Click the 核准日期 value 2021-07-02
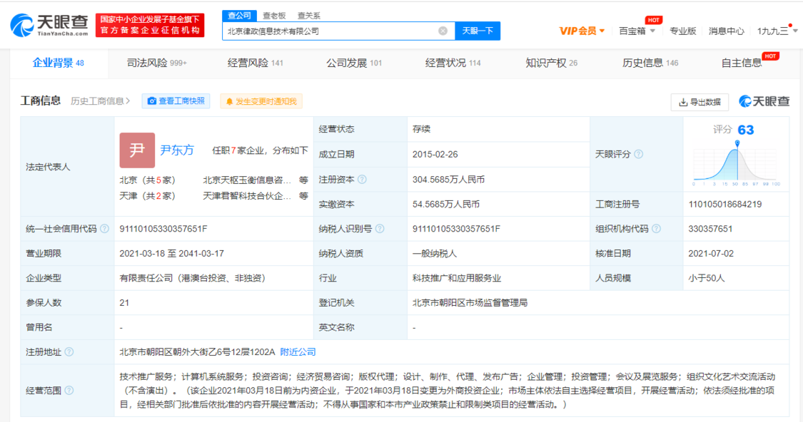The height and width of the screenshot is (422, 803). (x=711, y=253)
